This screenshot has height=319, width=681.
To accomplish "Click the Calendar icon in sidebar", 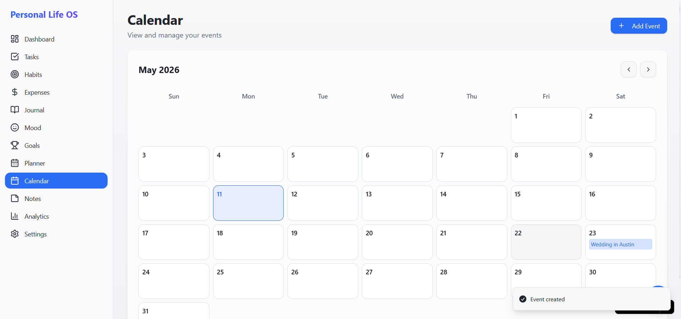I will coord(15,181).
